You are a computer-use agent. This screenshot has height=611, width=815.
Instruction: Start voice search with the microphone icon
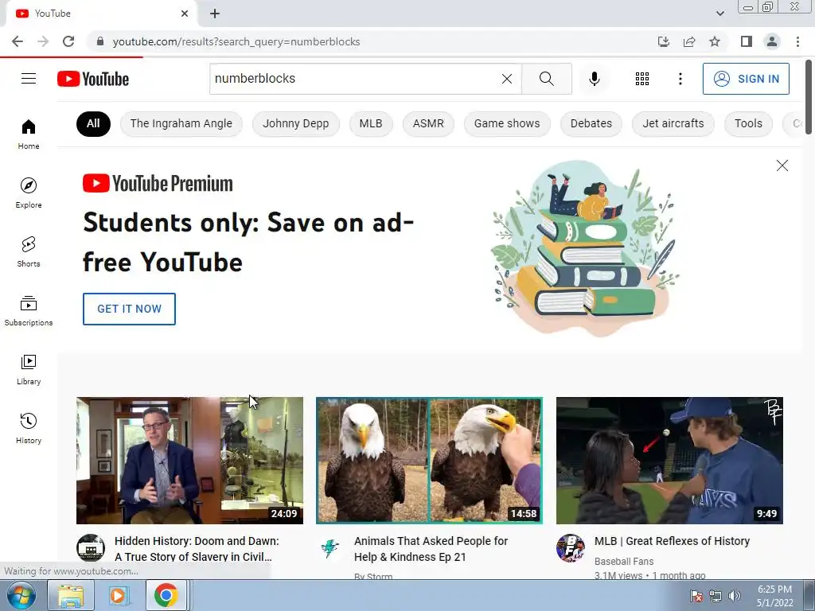point(594,79)
